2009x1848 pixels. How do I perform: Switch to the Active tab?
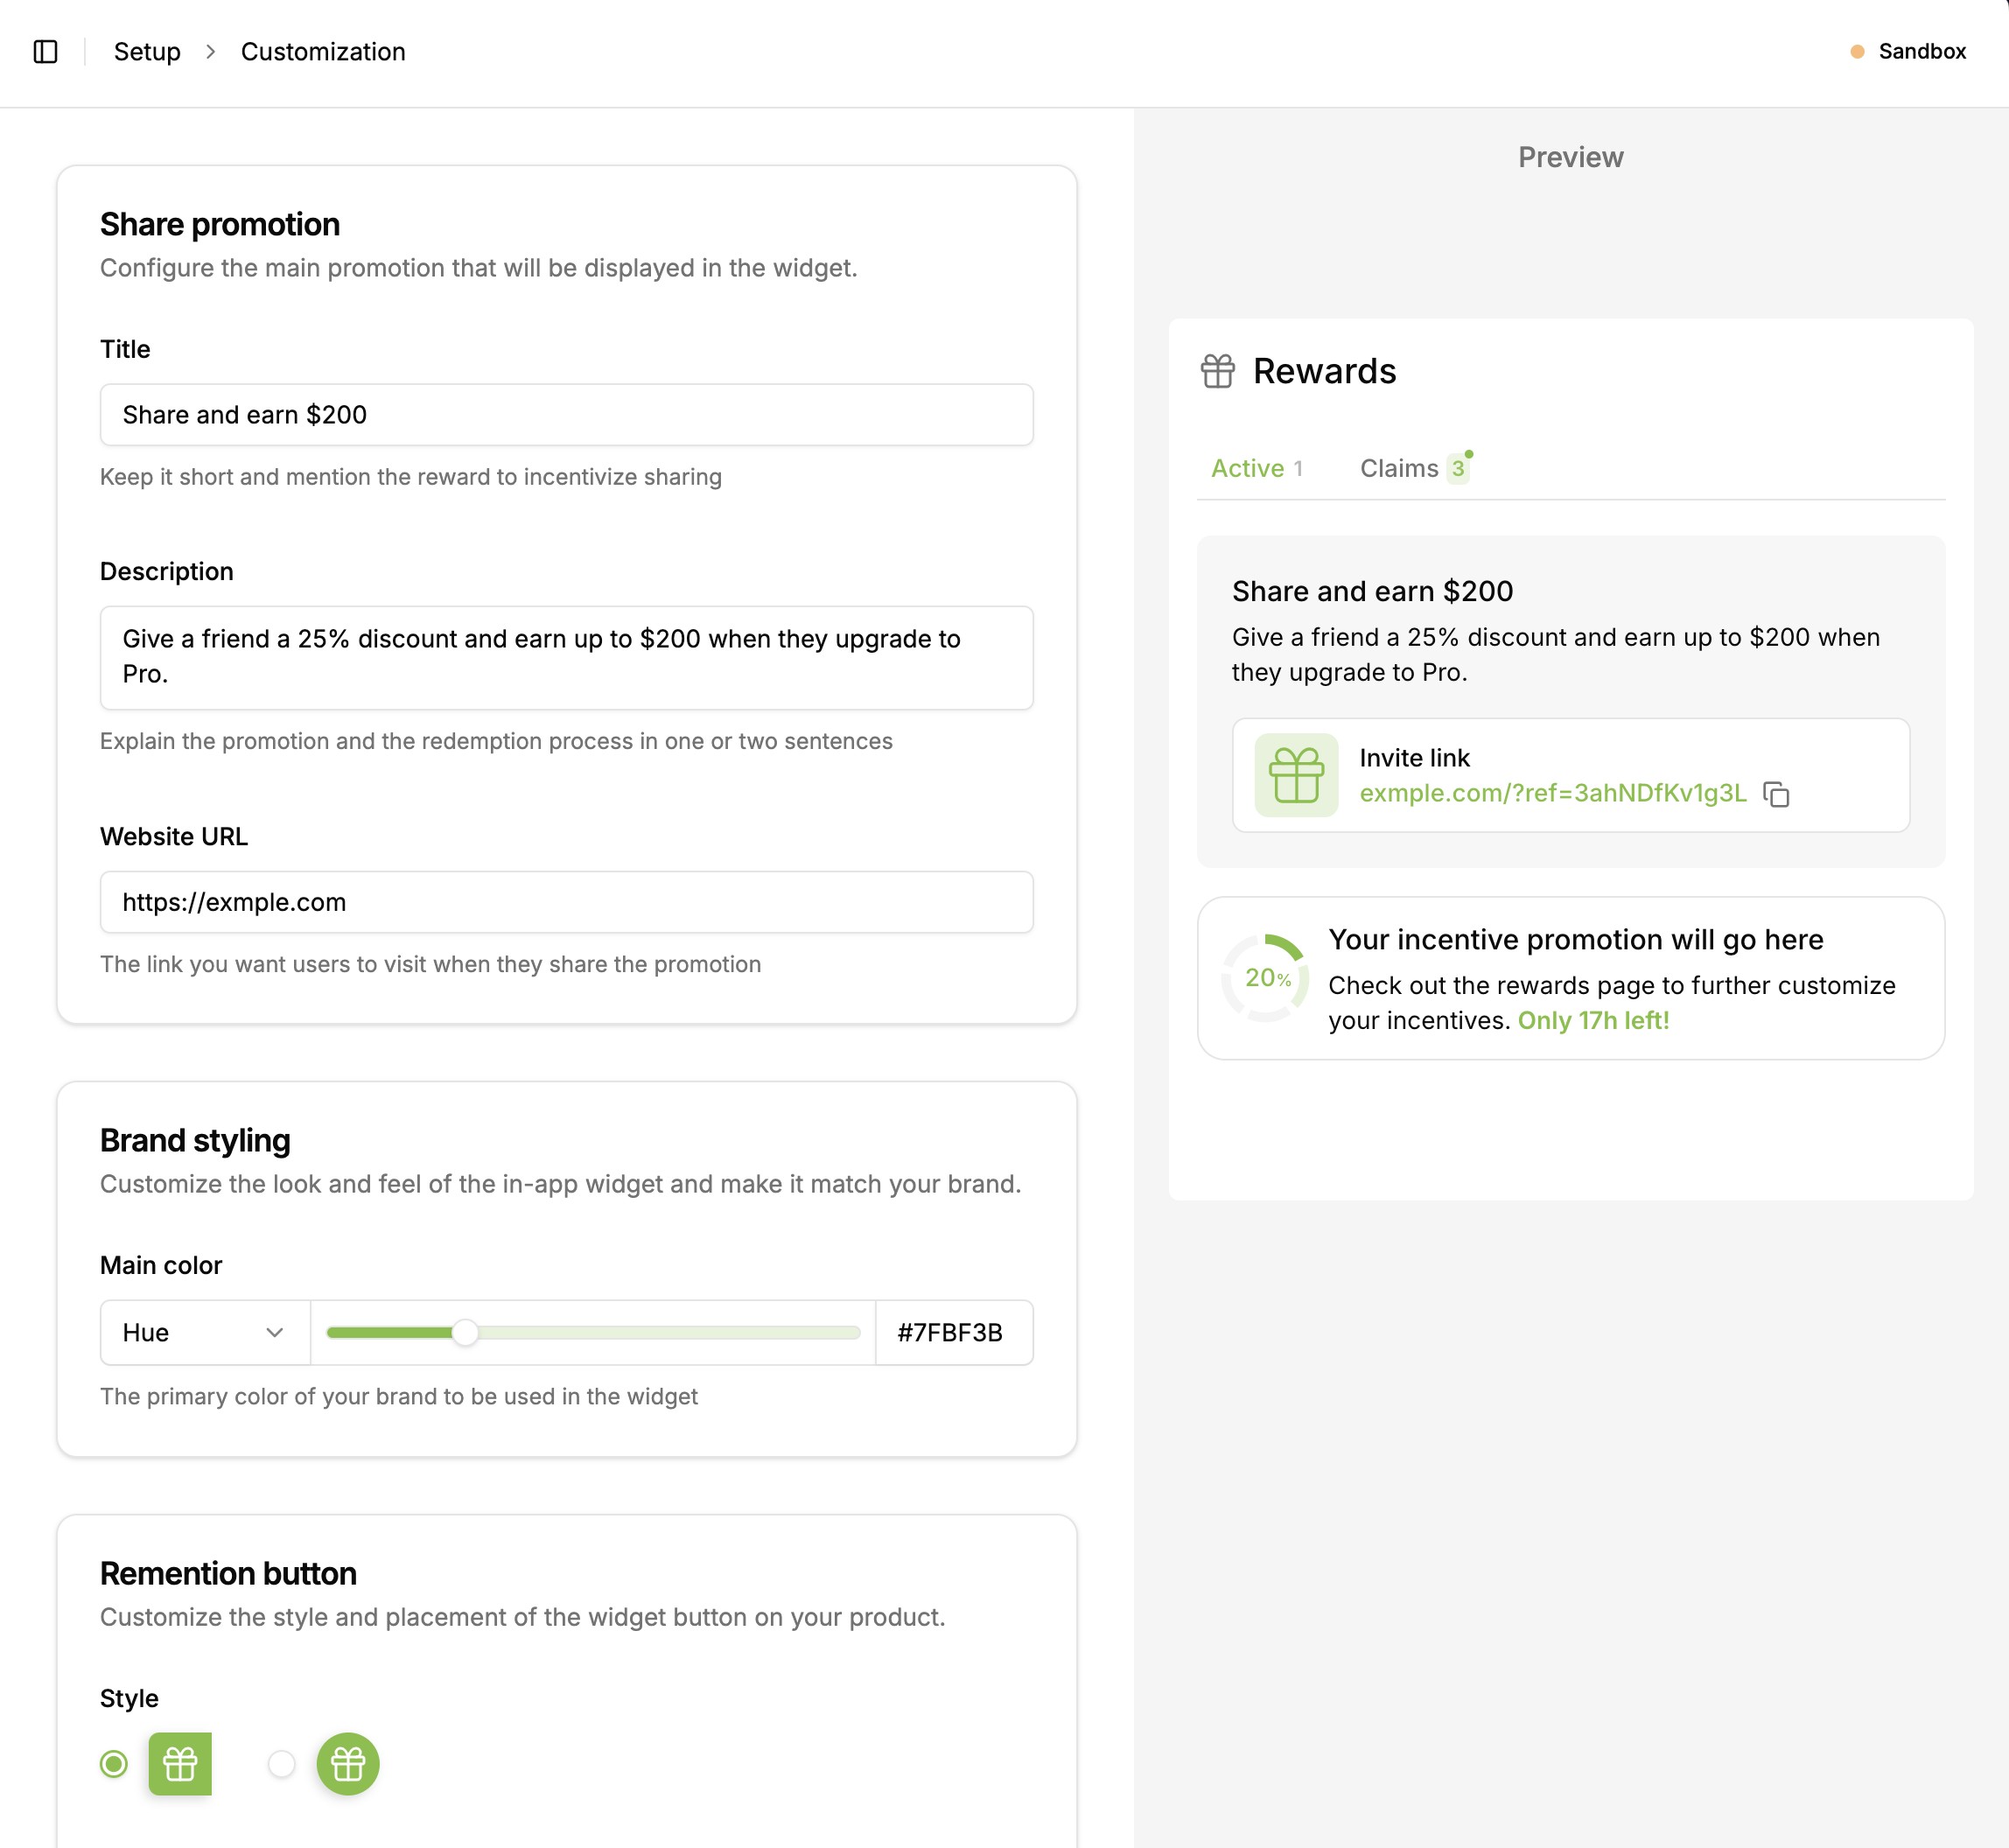coord(1256,468)
